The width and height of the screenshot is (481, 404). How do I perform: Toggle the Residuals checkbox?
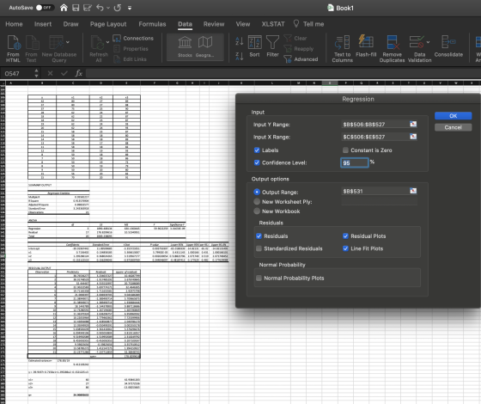[x=259, y=236]
